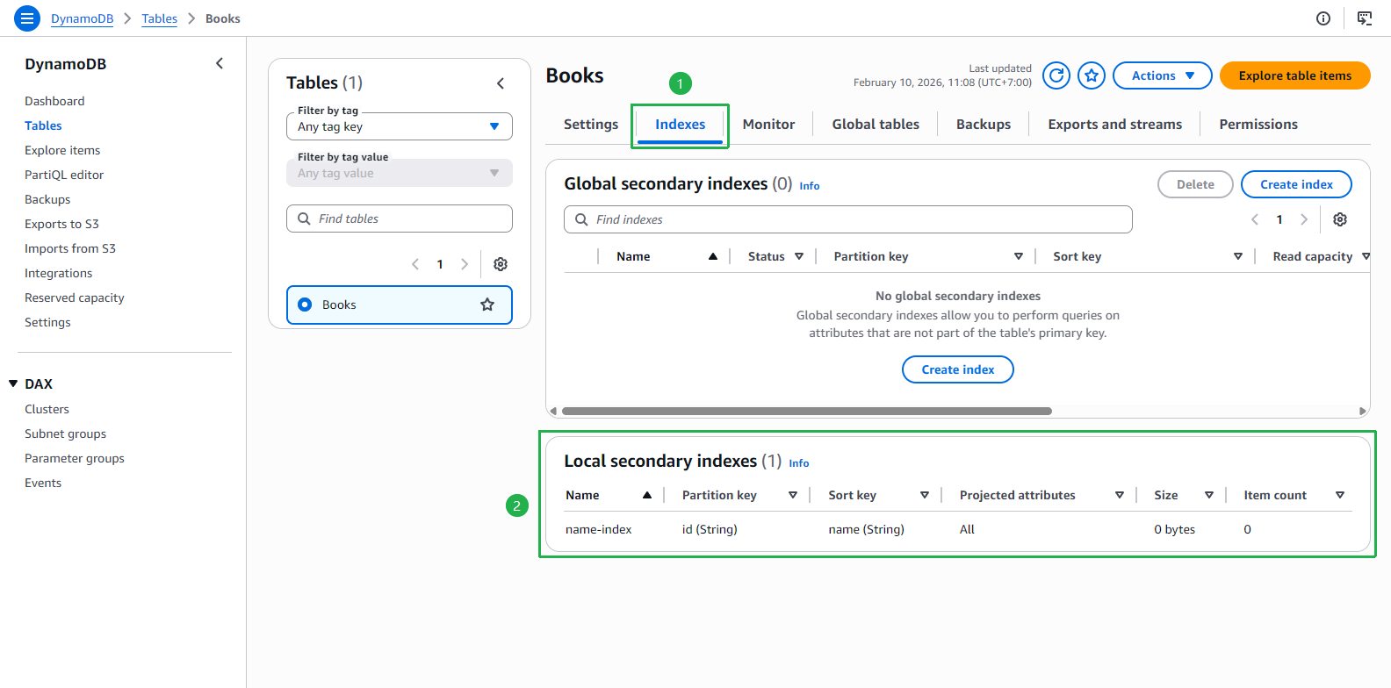The height and width of the screenshot is (688, 1391).
Task: Favorite the Books row with the star icon
Action: click(x=487, y=305)
